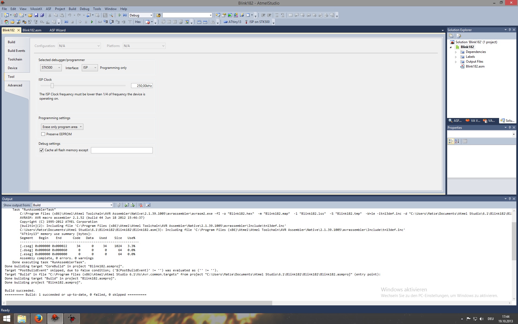Open the Tools menu
This screenshot has height=324, width=518.
(x=97, y=9)
